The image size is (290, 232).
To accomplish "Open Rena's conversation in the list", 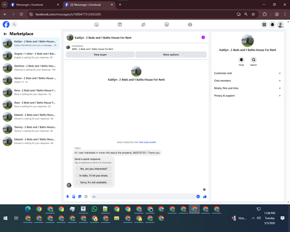I will [31, 92].
